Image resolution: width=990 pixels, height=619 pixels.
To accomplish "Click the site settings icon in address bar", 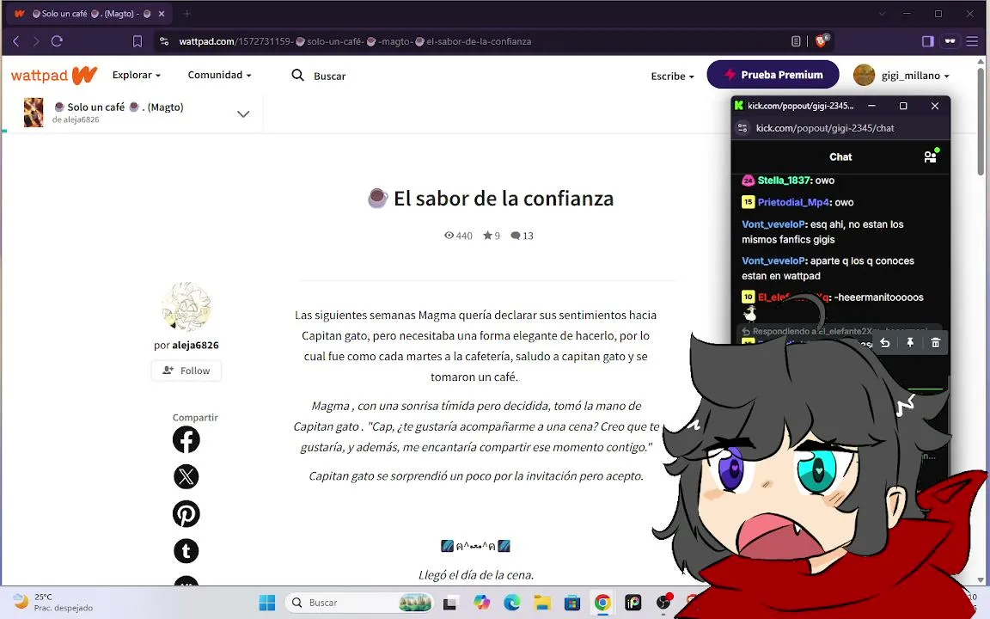I will [164, 41].
